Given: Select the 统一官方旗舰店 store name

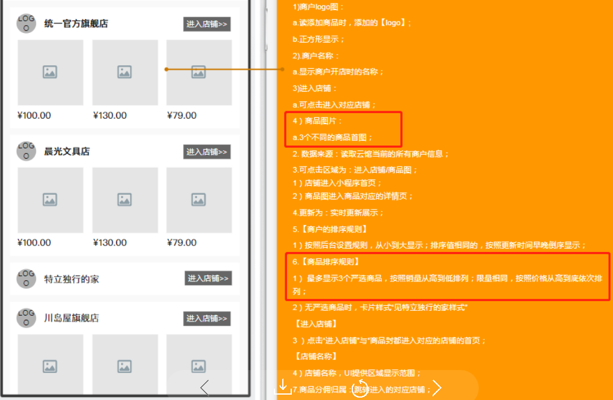Looking at the screenshot, I should pos(76,24).
